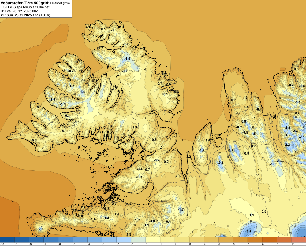Click the '0.2' temperature value

pos(166,162)
